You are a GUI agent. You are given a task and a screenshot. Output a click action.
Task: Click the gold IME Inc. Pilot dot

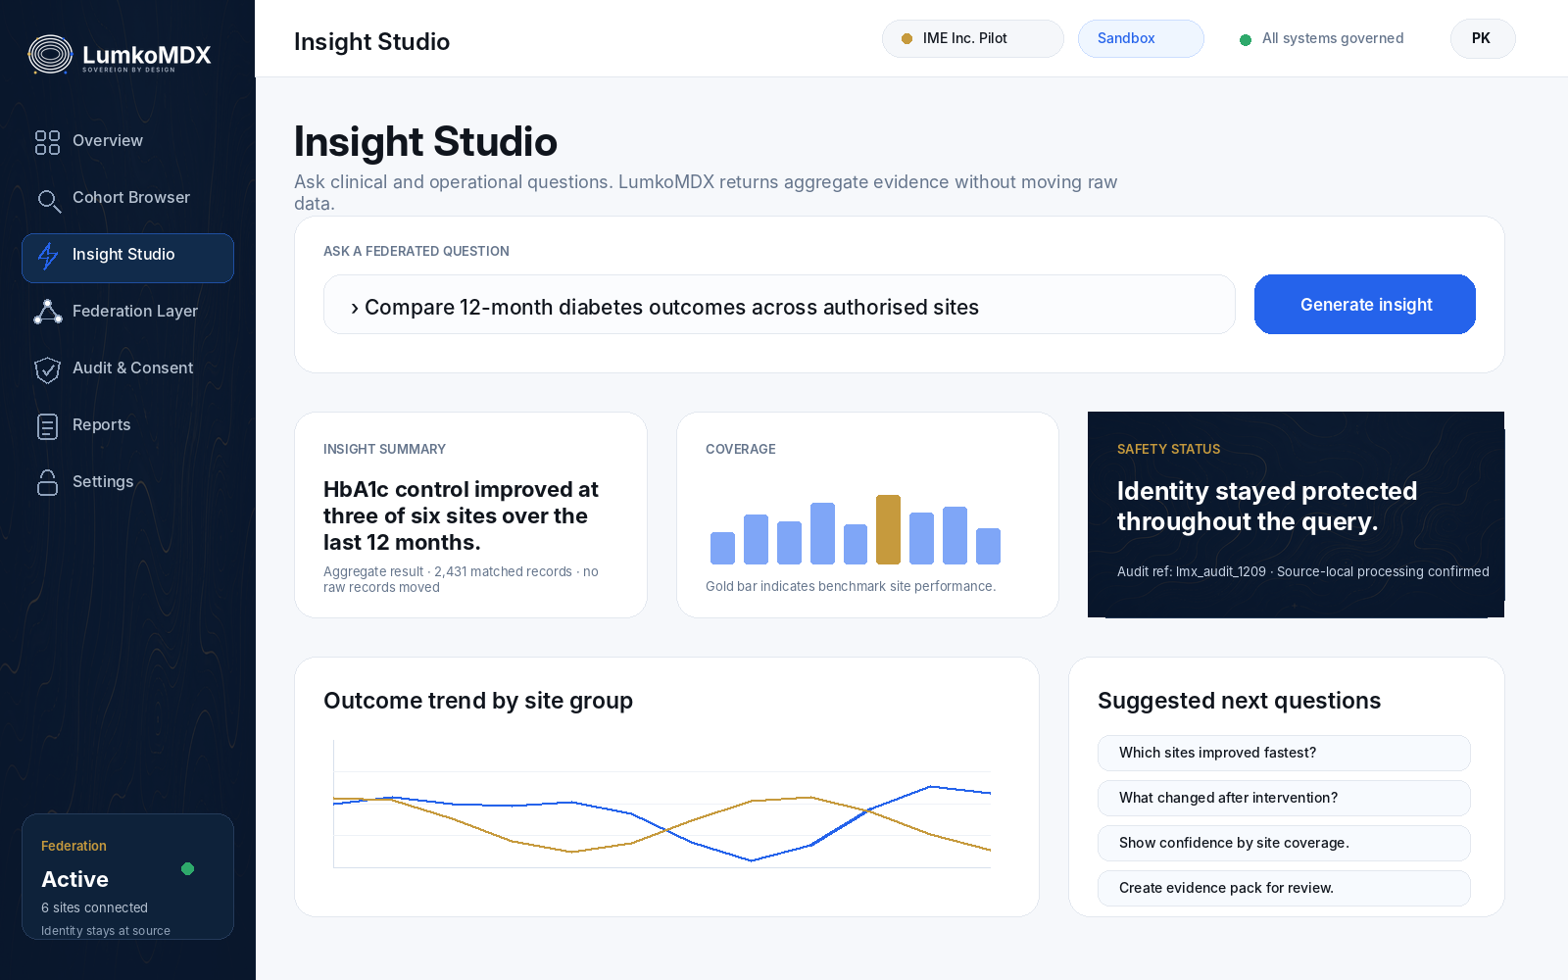tap(906, 39)
